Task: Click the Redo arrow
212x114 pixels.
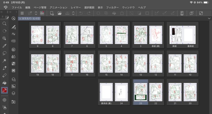Action: click(x=89, y=13)
